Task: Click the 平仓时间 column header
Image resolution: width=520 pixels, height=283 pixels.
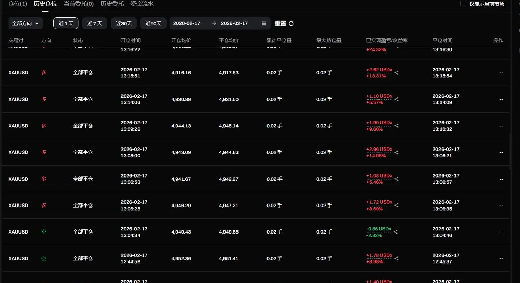Action: pyautogui.click(x=443, y=40)
